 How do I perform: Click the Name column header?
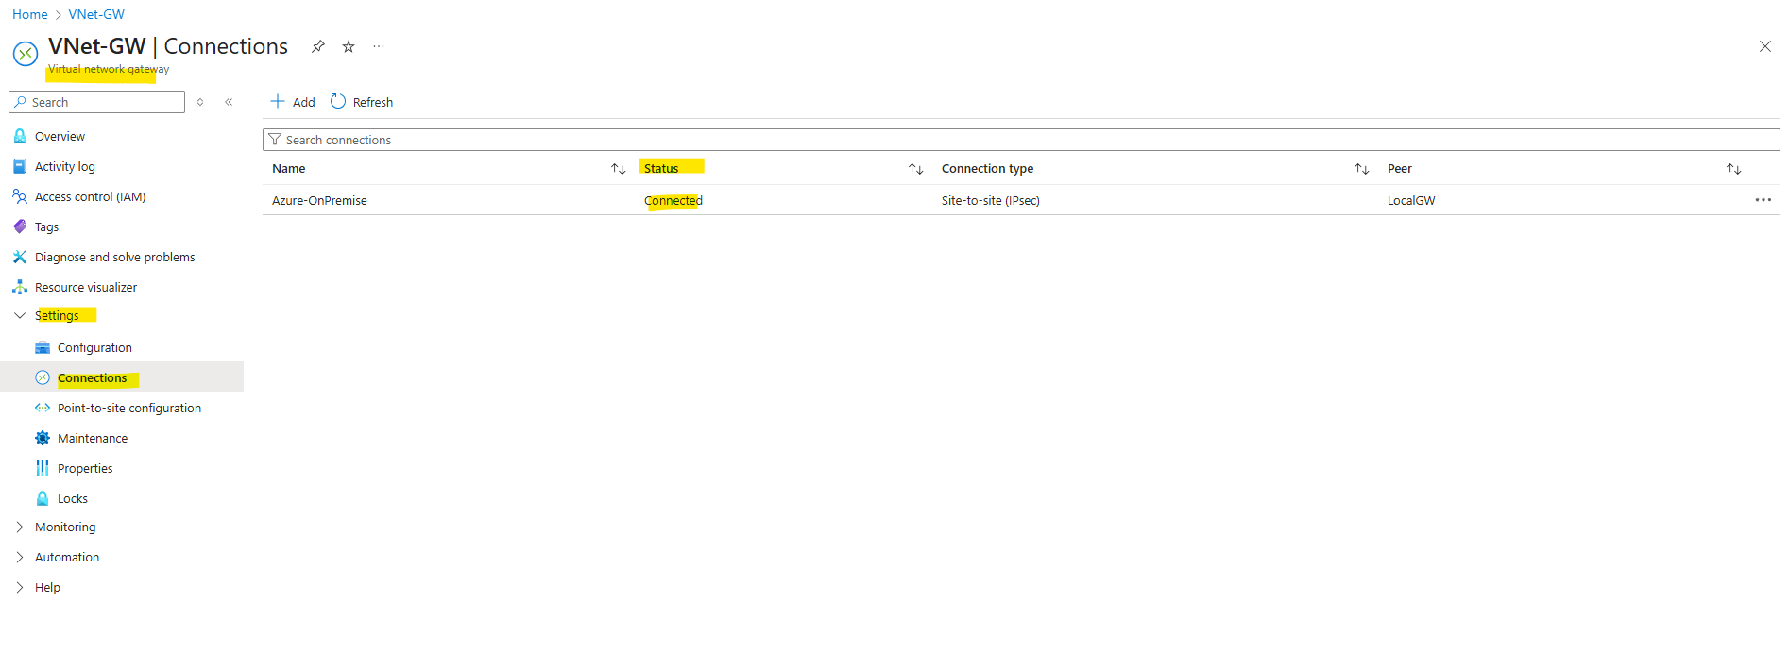(289, 169)
